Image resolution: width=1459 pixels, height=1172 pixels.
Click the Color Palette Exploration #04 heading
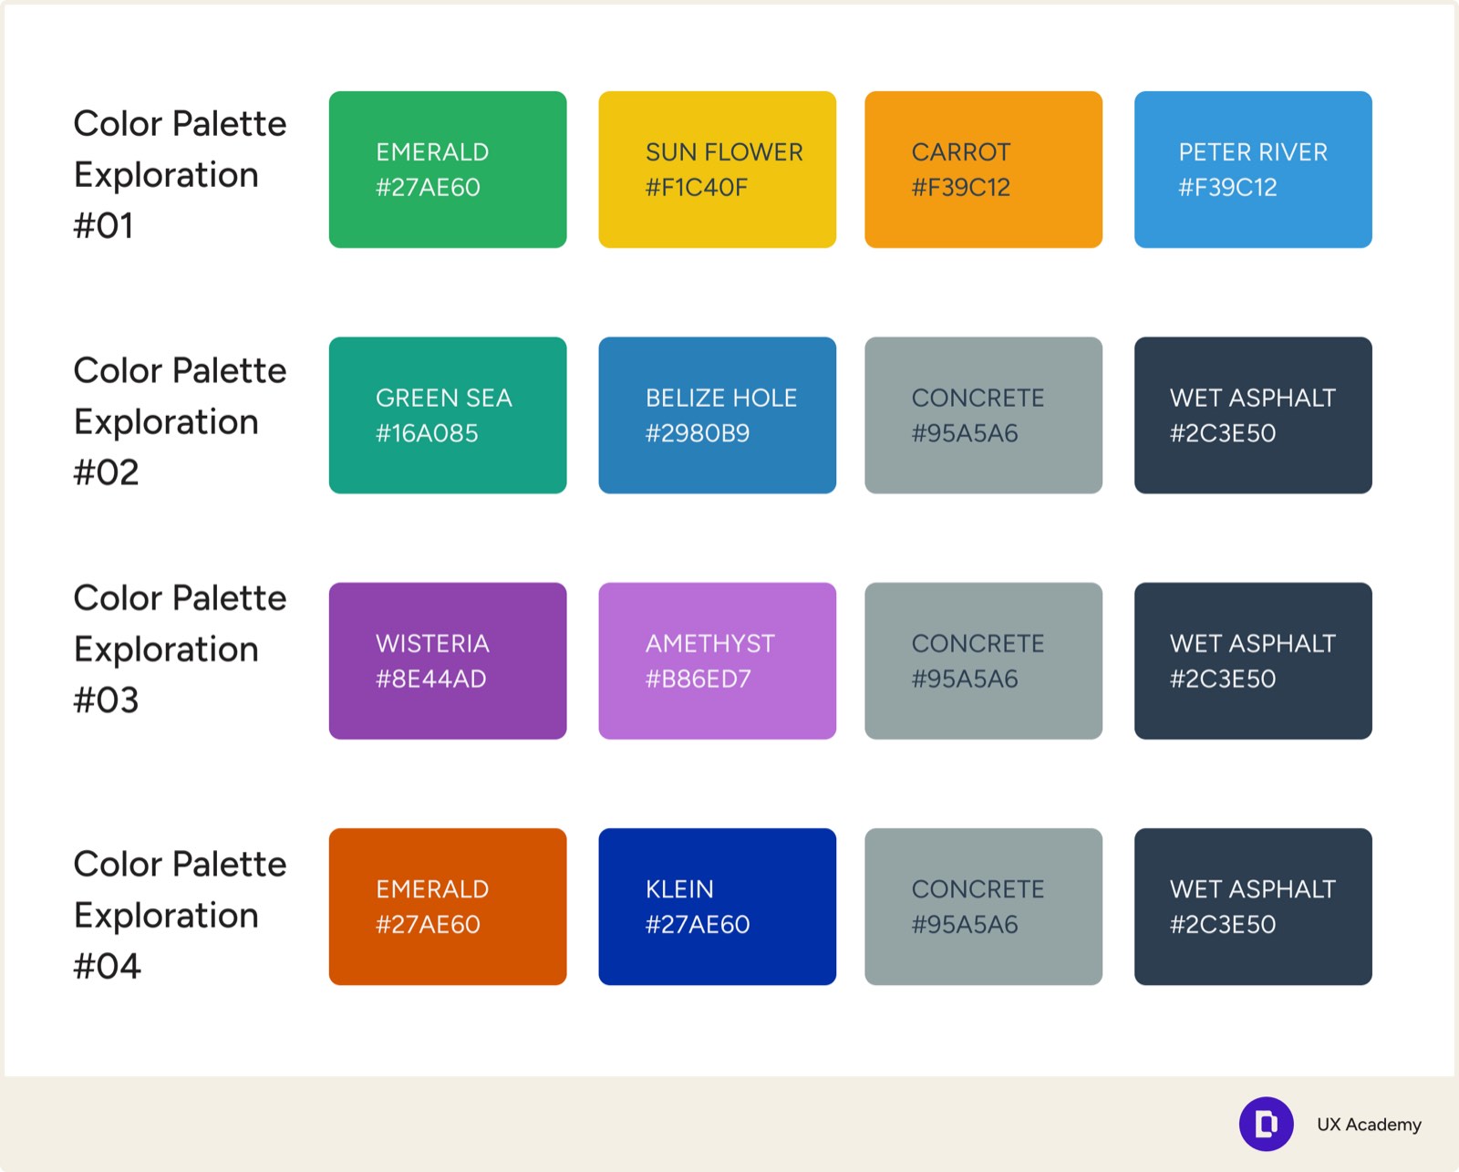click(x=180, y=915)
